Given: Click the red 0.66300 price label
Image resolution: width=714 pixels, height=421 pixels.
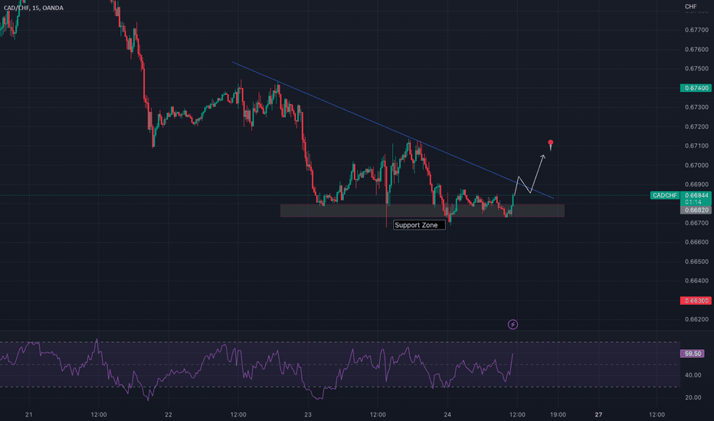Looking at the screenshot, I should pyautogui.click(x=696, y=300).
